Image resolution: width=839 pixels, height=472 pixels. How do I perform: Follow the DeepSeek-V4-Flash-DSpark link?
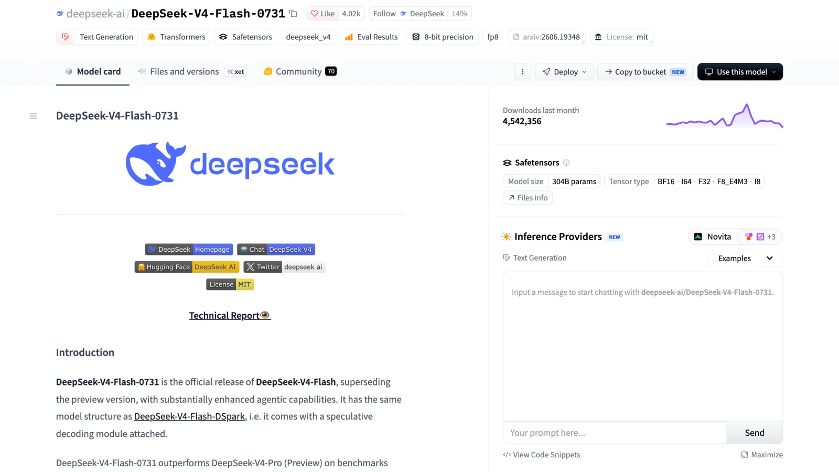click(189, 416)
